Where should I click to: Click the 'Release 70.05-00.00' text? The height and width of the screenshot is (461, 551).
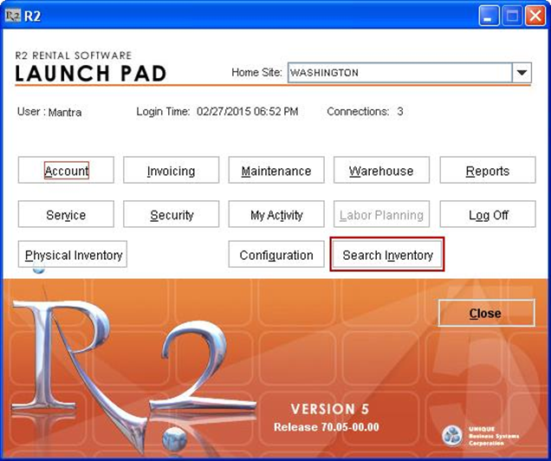tap(326, 427)
